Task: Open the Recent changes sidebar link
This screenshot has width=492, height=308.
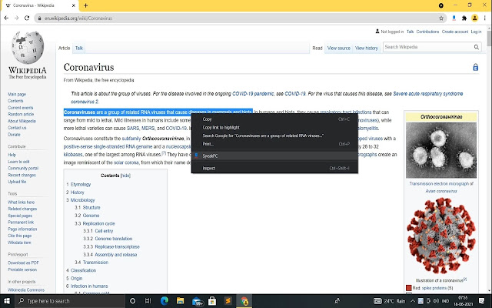Action: pos(22,175)
